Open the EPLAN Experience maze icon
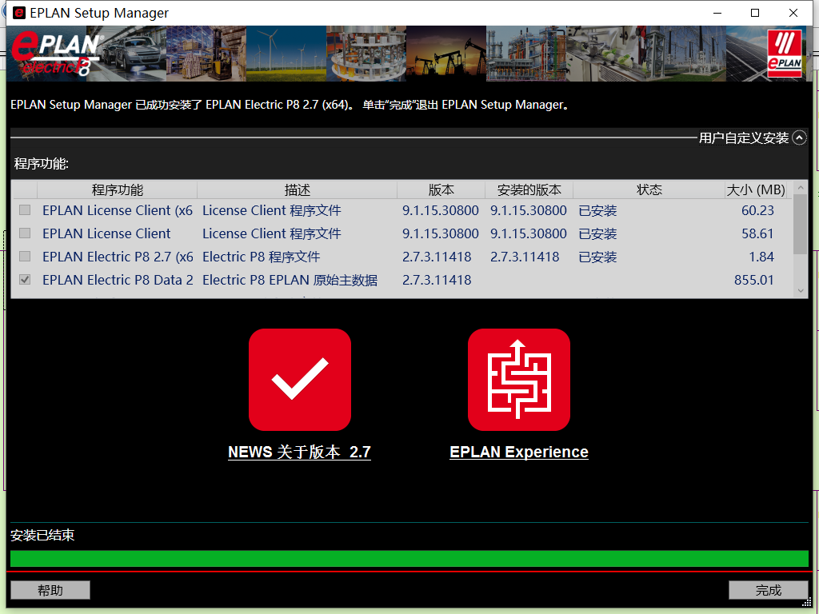 tap(519, 380)
